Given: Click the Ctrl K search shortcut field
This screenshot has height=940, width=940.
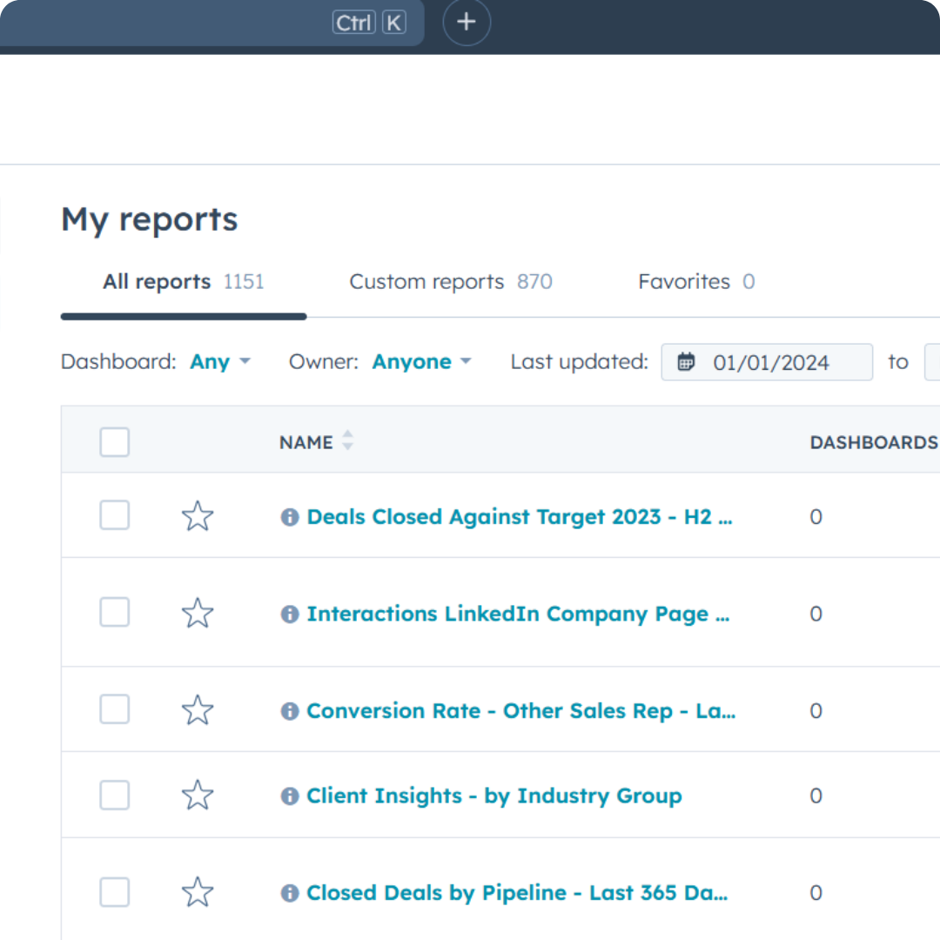Looking at the screenshot, I should [212, 23].
